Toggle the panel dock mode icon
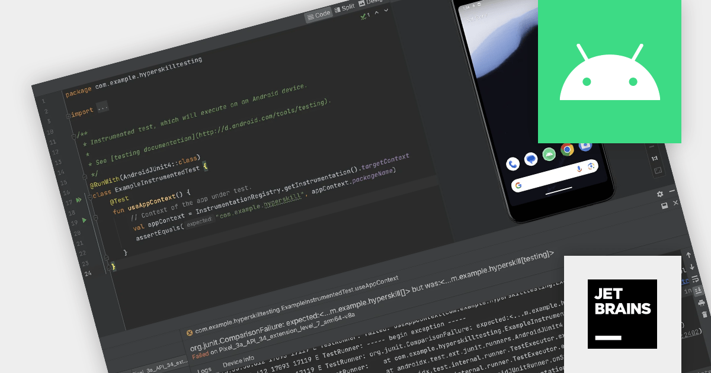 pos(665,205)
